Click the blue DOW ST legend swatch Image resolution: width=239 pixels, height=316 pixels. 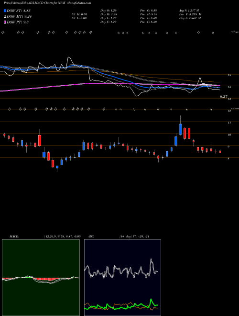point(5,11)
